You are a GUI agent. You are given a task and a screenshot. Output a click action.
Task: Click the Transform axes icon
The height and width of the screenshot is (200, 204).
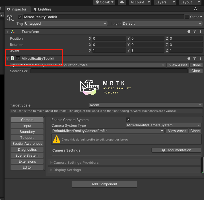tap(13, 31)
